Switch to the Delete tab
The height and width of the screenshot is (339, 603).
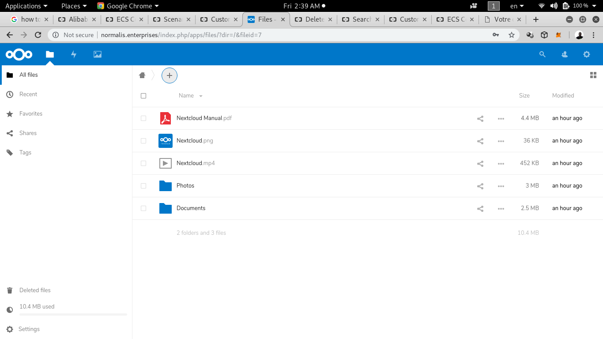pos(314,19)
